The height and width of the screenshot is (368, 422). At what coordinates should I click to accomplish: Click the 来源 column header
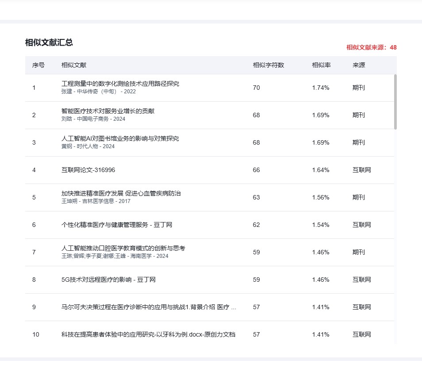pos(359,65)
